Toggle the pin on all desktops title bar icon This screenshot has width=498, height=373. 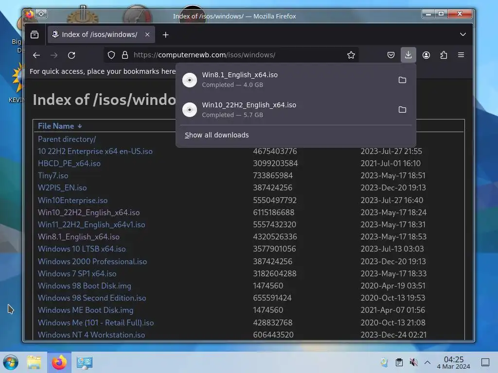(x=41, y=14)
